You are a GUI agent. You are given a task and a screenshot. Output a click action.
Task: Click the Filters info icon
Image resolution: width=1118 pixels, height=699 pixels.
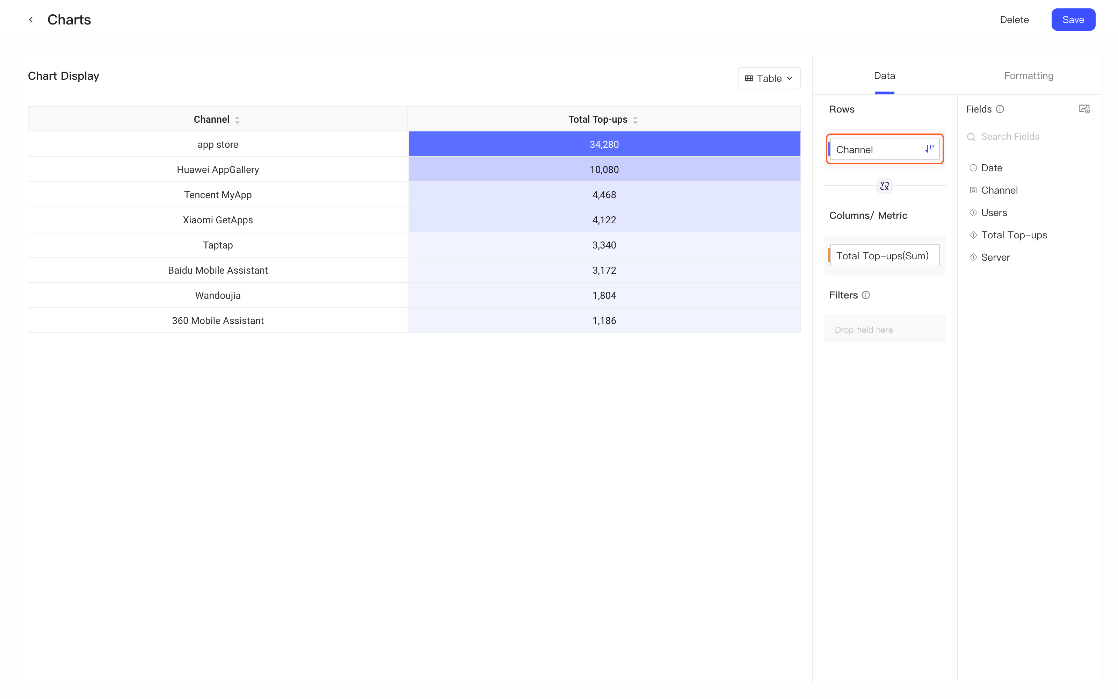pyautogui.click(x=866, y=295)
